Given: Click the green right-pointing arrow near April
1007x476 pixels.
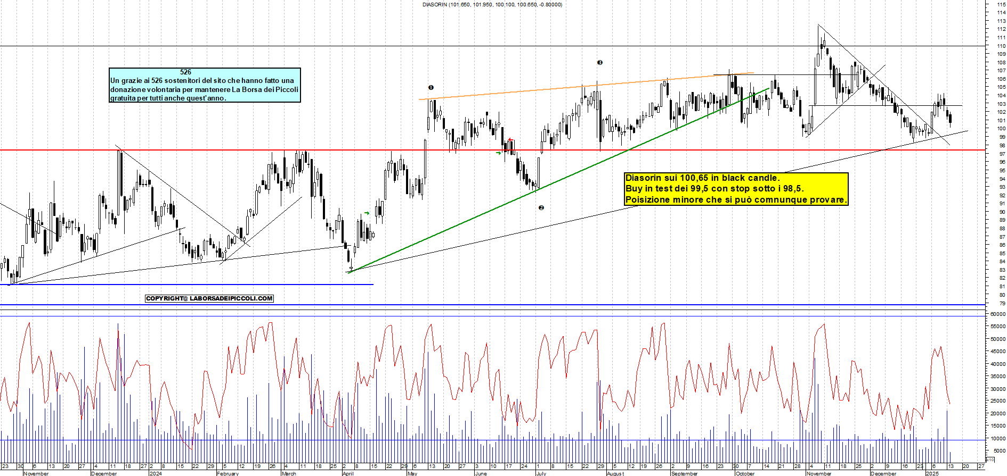Looking at the screenshot, I should click(x=367, y=213).
